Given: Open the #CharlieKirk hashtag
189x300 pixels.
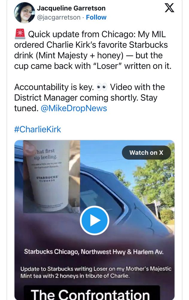Looking at the screenshot, I should pos(37,129).
